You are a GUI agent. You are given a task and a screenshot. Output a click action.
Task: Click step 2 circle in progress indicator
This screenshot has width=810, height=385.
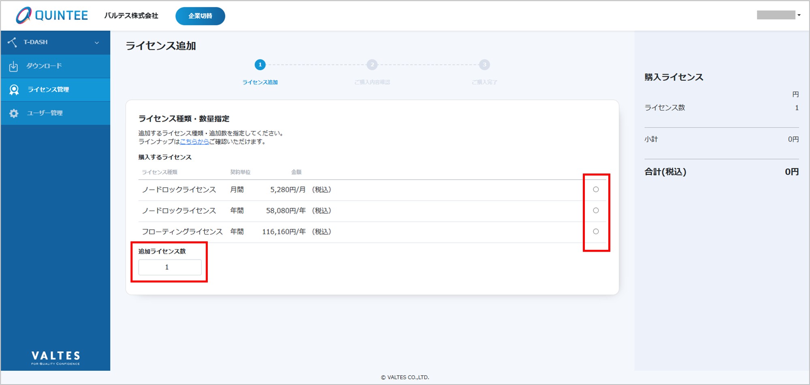(372, 65)
